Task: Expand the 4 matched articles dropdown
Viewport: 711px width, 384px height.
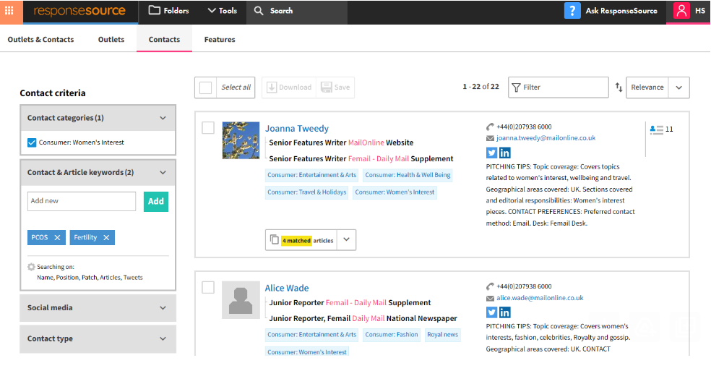Action: tap(345, 240)
